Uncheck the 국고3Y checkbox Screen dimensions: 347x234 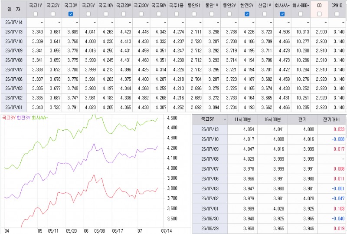(71, 14)
